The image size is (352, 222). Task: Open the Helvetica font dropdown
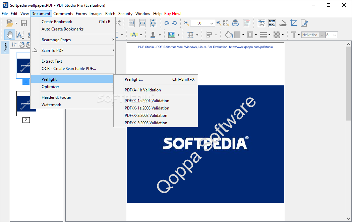[x=322, y=35]
